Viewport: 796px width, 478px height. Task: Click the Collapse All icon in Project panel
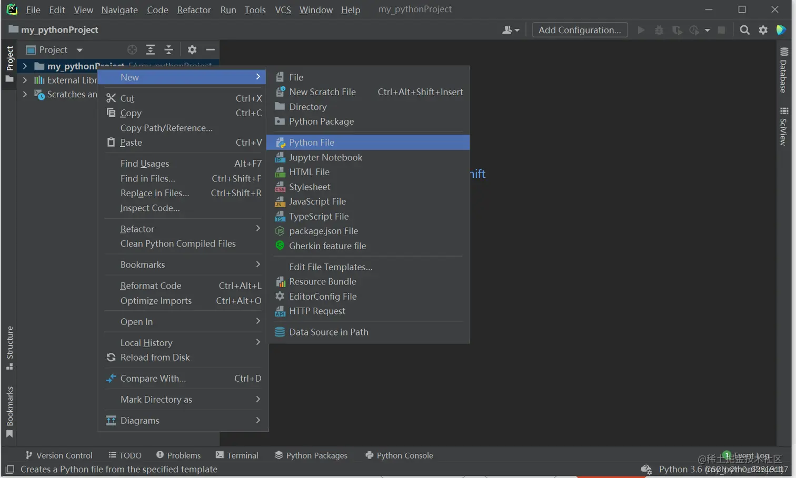pyautogui.click(x=168, y=49)
